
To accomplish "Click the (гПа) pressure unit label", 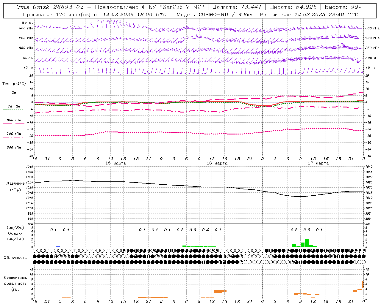I will point(15,190).
